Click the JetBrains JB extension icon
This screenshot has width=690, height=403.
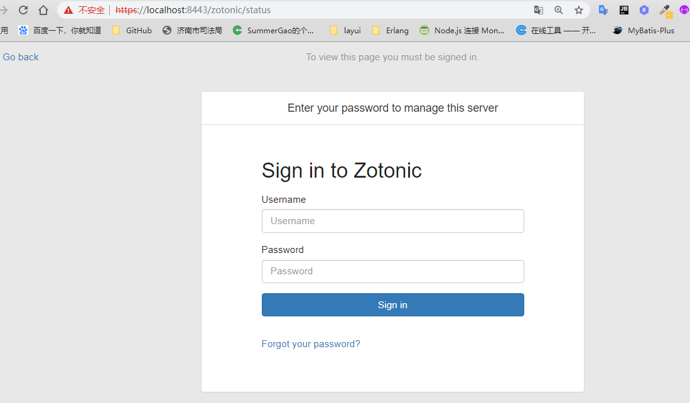pyautogui.click(x=623, y=10)
